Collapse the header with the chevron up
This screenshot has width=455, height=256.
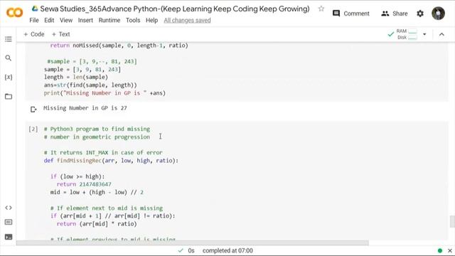[441, 34]
